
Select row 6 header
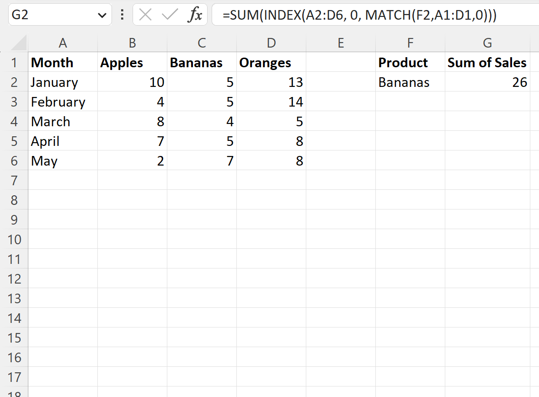[14, 161]
